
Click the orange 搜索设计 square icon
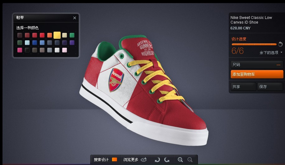[114, 160]
